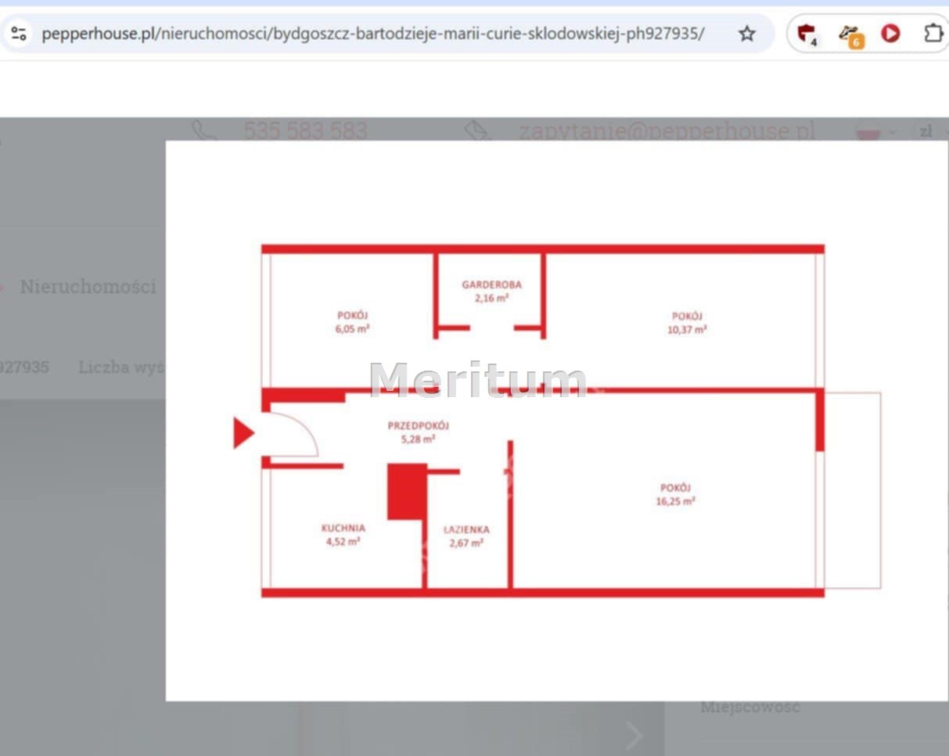The image size is (949, 756).
Task: Click the red entrance arrow on floor plan
Action: point(243,433)
